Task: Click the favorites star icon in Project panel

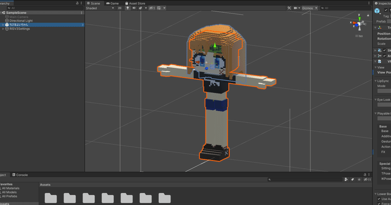Action: (359, 179)
